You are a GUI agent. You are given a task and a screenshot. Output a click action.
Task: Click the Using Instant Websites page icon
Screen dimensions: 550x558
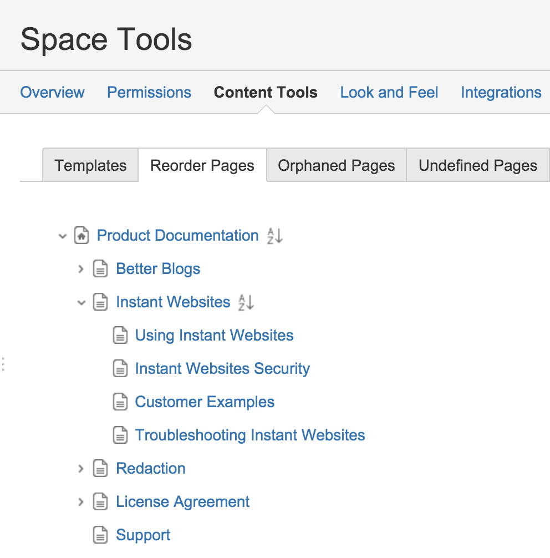(120, 335)
